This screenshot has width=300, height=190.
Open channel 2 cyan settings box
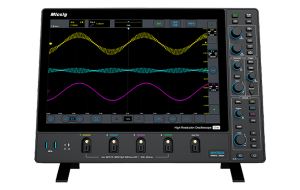pos(212,54)
